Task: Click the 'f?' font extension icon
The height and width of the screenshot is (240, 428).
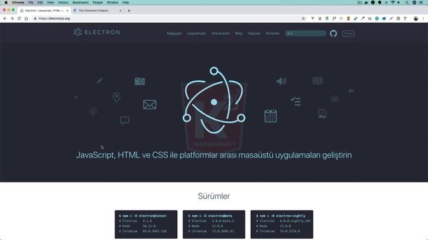Action: coord(334,19)
